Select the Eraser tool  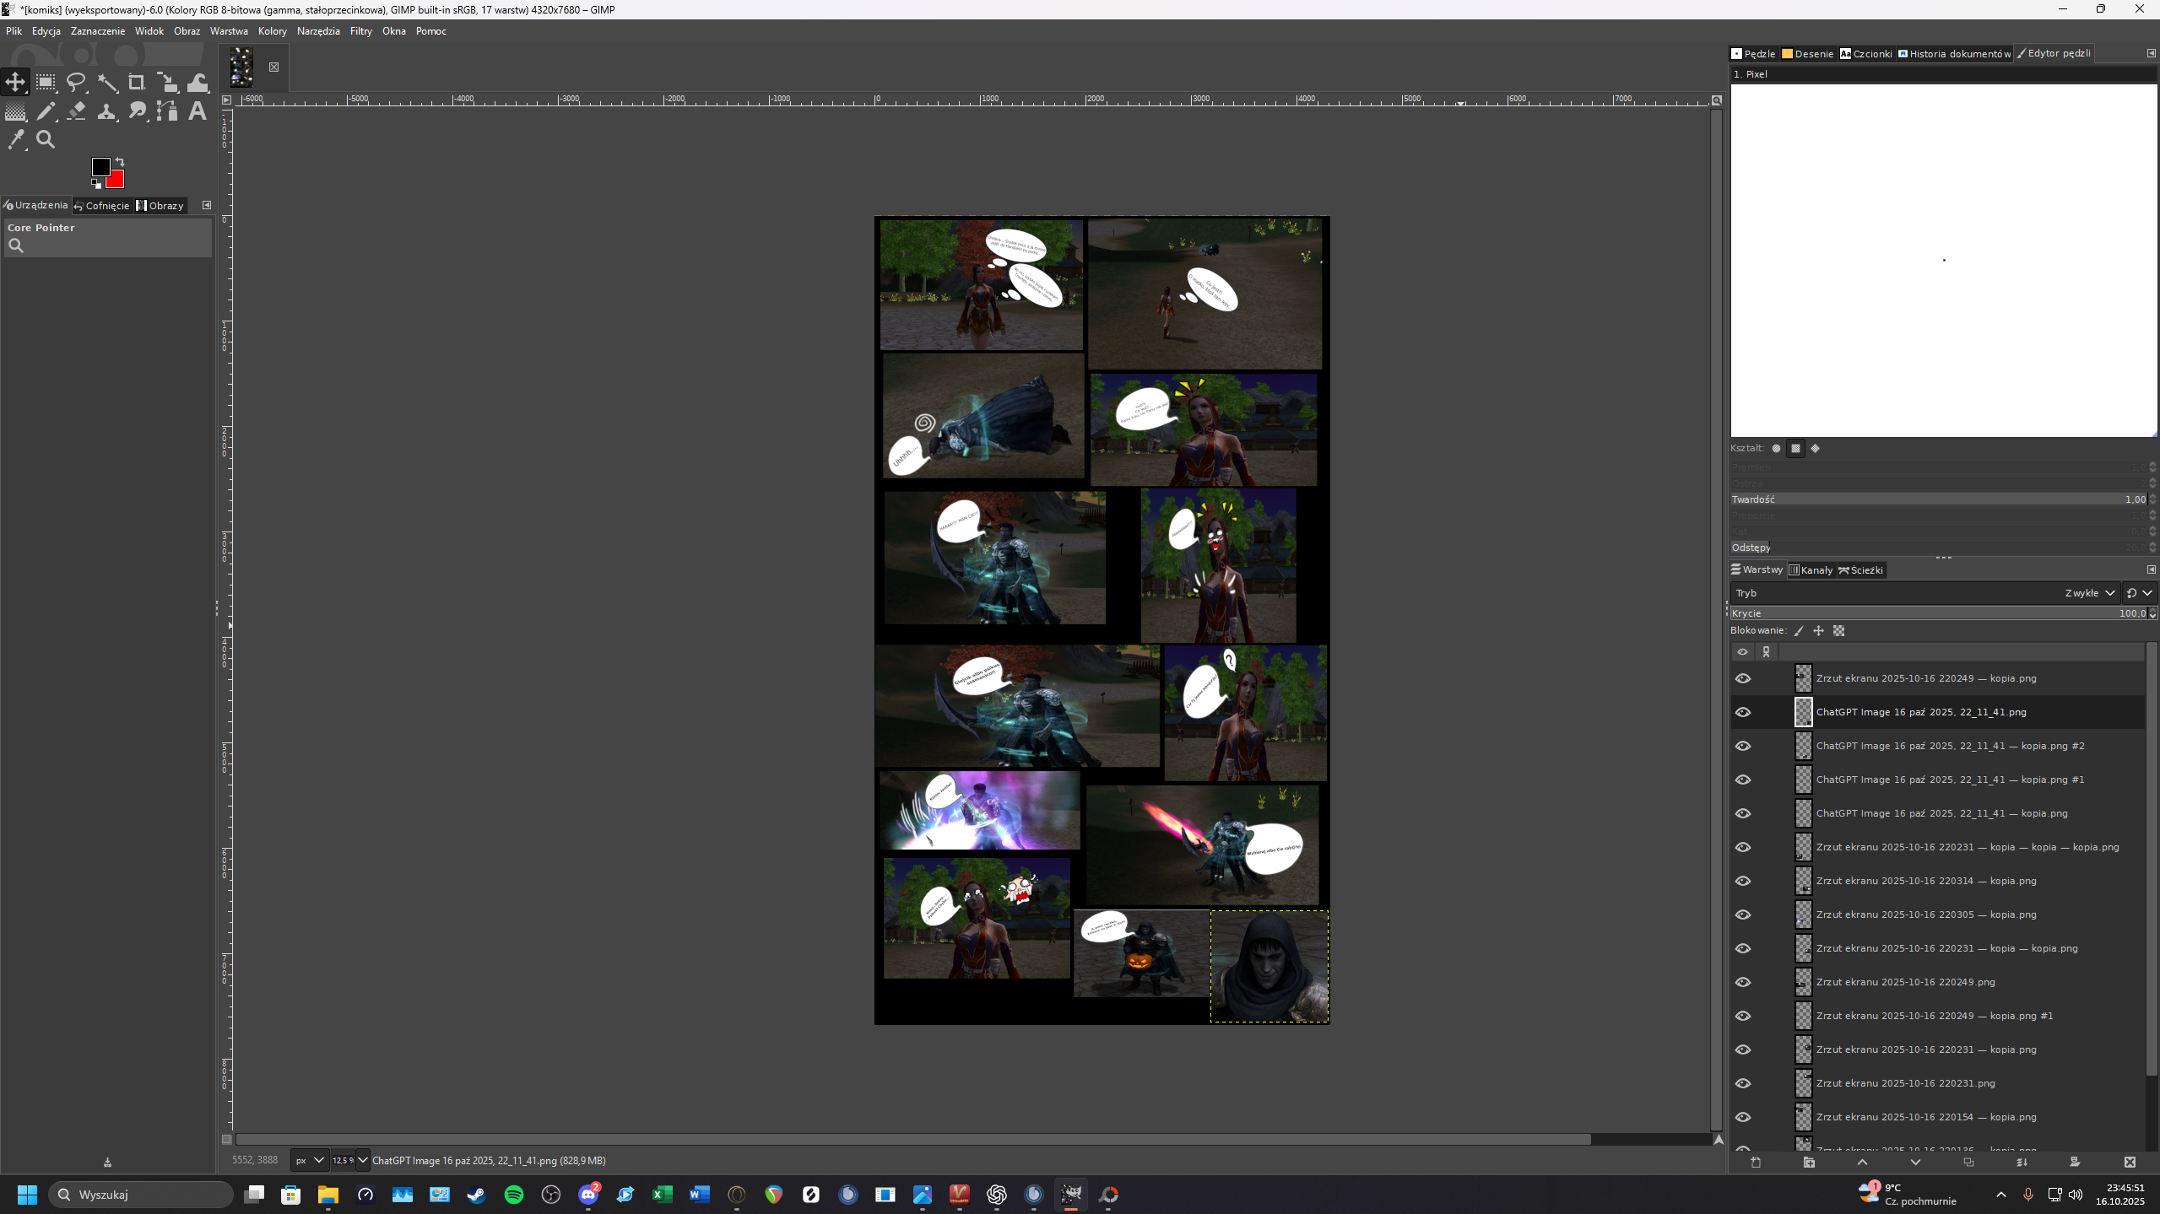coord(77,111)
